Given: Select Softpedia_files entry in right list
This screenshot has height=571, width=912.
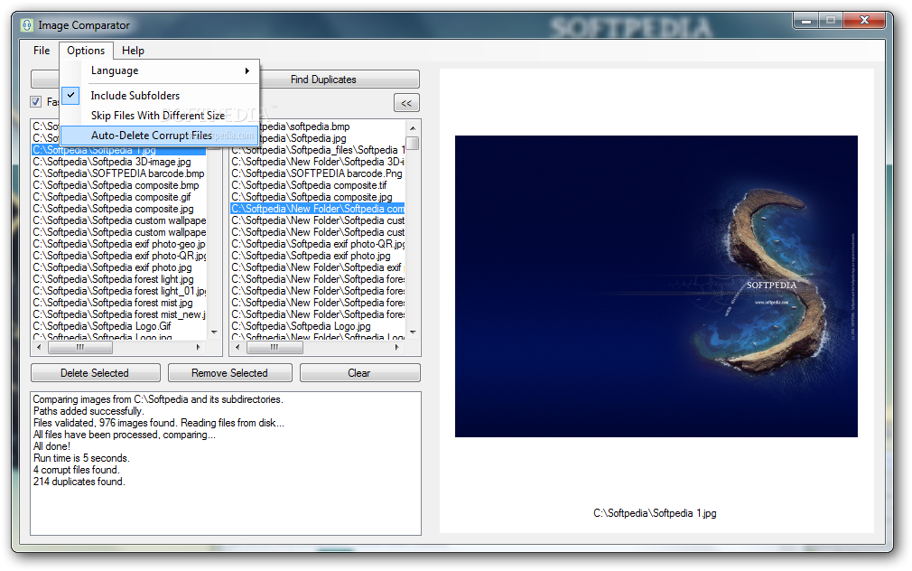Looking at the screenshot, I should point(318,150).
